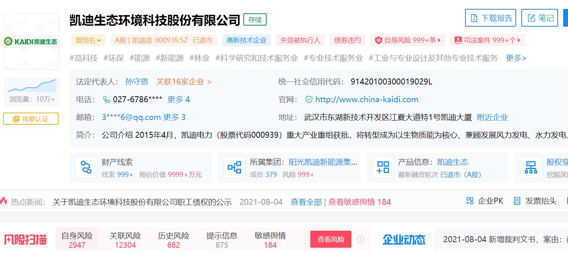Open the 职工债权的公示 news headline
Screen dimensions: 568x254
click(x=142, y=202)
